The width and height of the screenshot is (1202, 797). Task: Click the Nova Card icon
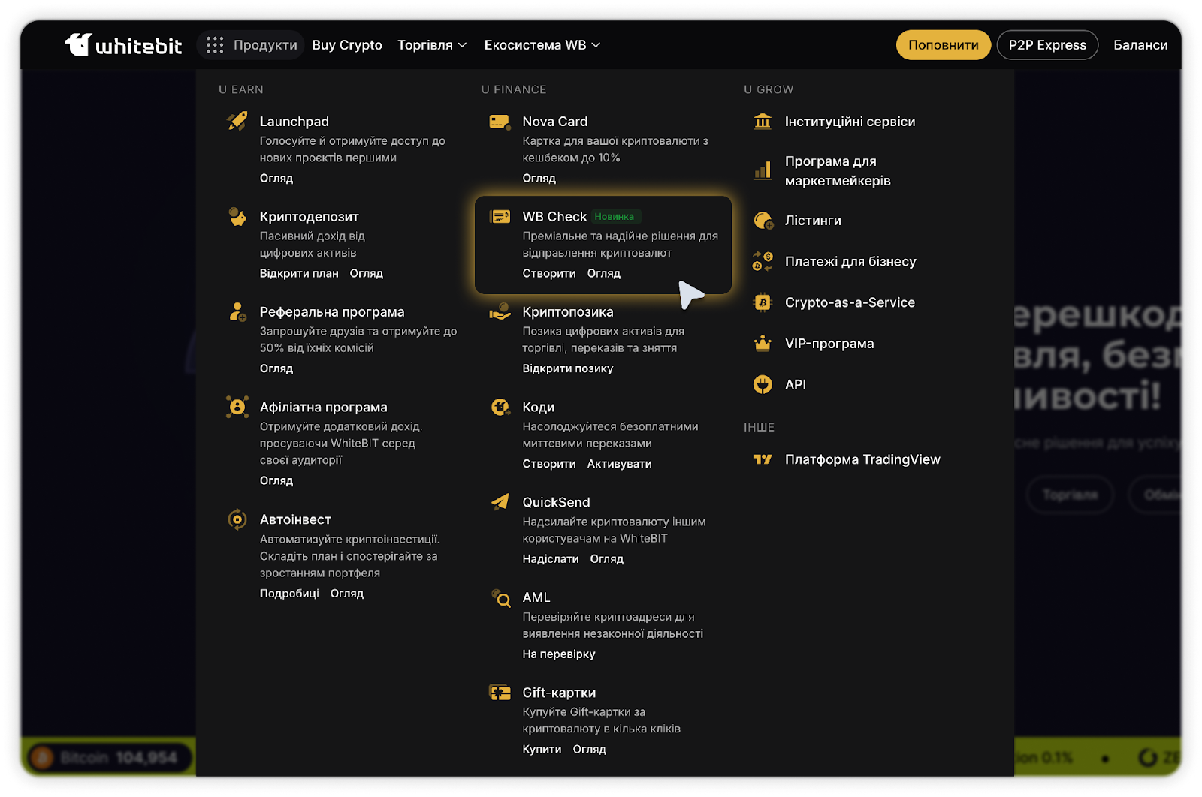click(500, 122)
